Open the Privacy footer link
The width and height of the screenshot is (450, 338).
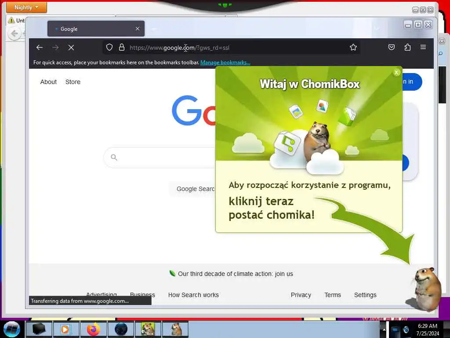(x=301, y=295)
